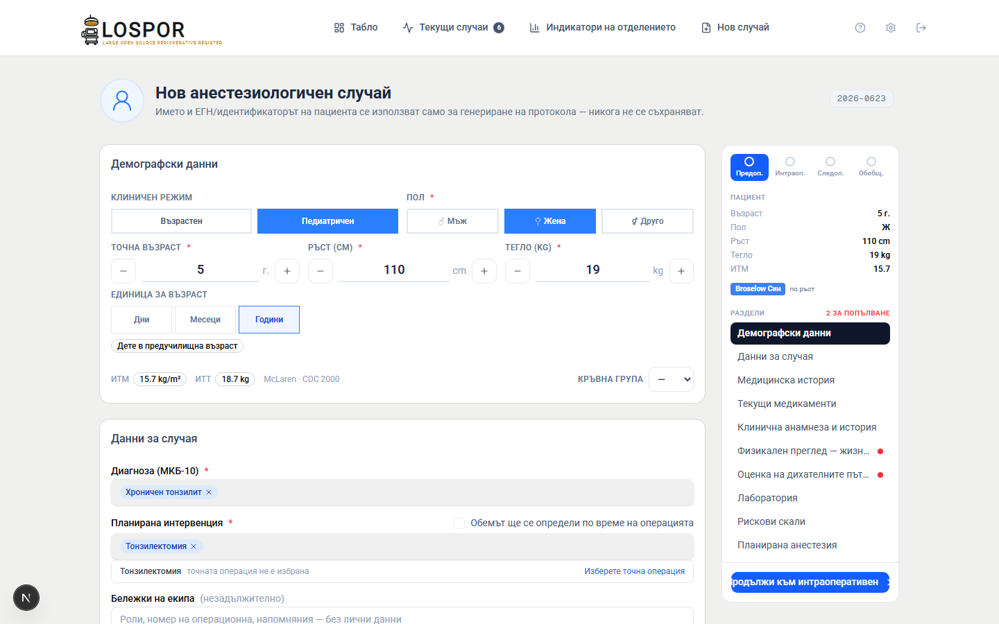Check scope determined during operation checkbox
The width and height of the screenshot is (999, 624).
(x=459, y=523)
